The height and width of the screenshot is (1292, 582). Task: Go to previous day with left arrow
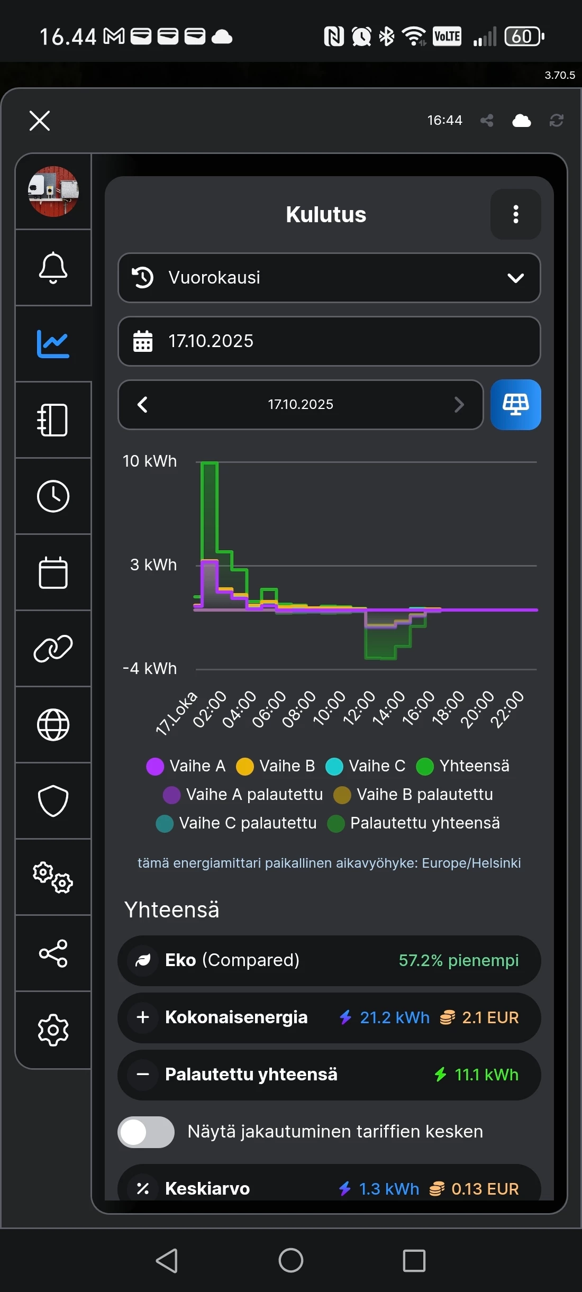(x=142, y=405)
